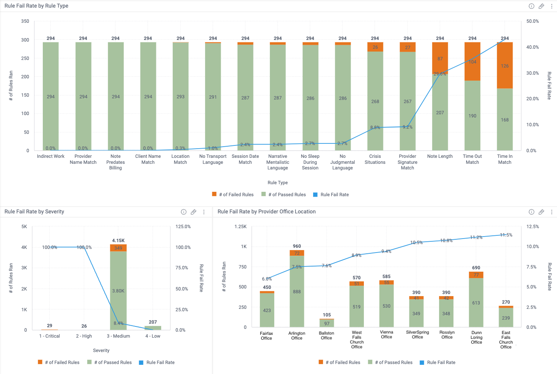Click the orange 87 segment of Note Length
Viewport: 557px width, 374px height.
(x=440, y=58)
